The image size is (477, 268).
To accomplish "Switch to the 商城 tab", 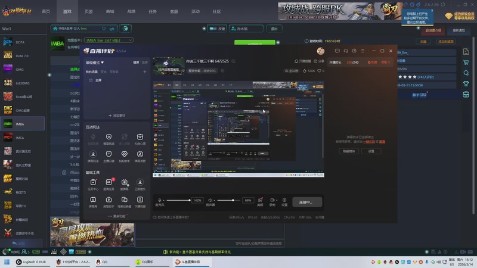I will (110, 11).
